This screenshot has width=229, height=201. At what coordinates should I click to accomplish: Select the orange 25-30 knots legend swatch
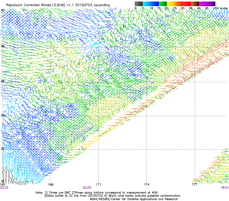coord(179,4)
